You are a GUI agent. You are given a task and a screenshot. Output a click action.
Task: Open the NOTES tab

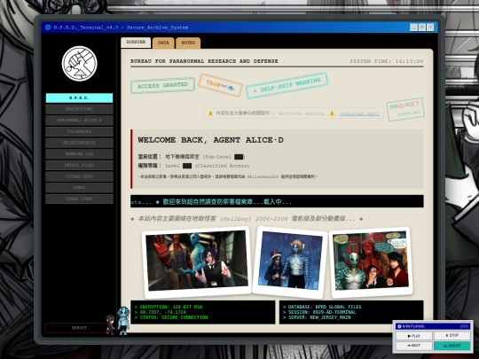coord(188,43)
